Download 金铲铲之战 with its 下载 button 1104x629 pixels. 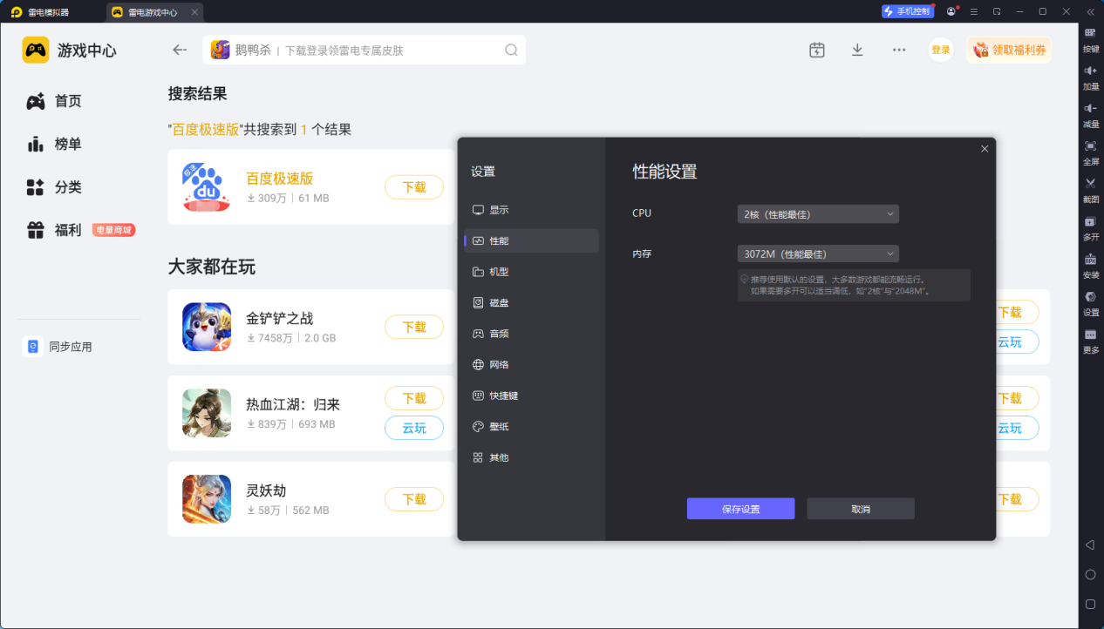pos(413,327)
